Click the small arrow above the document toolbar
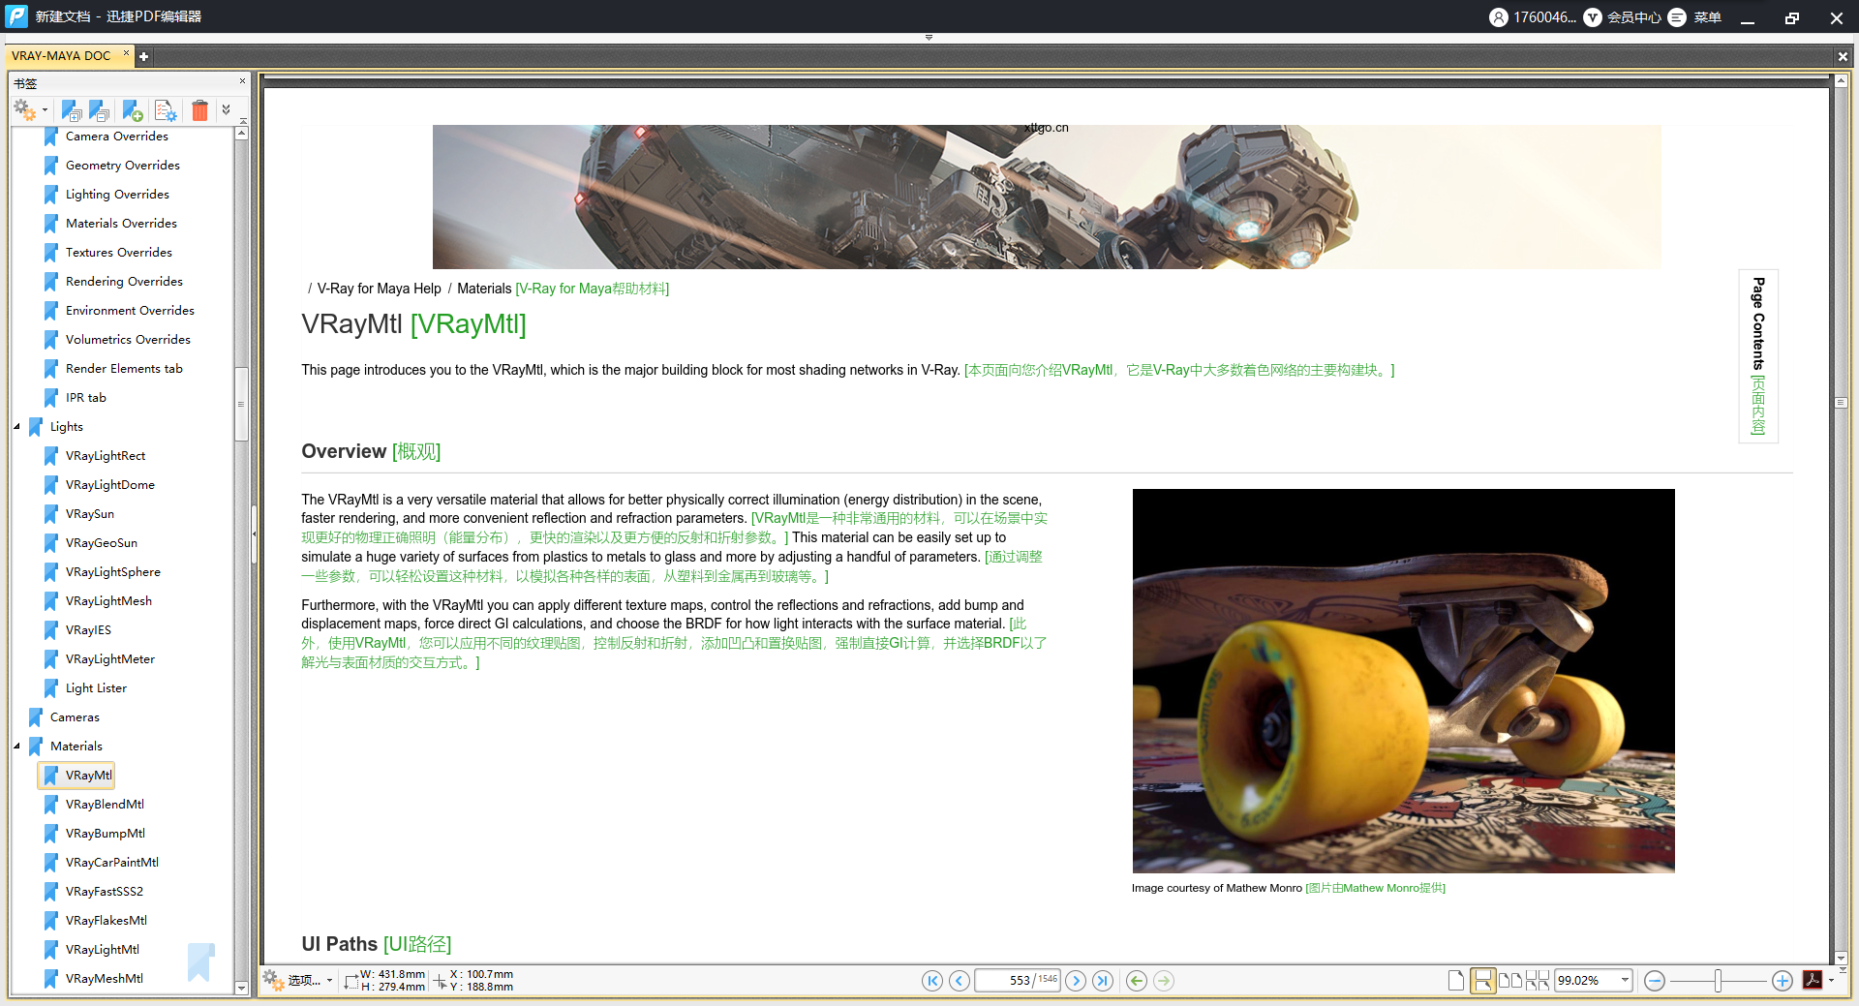 pos(929,38)
